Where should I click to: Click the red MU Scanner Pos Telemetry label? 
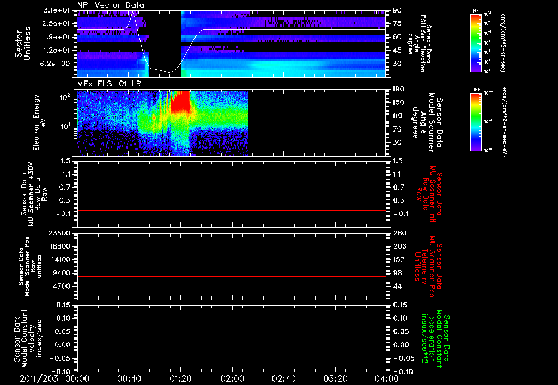[x=428, y=266]
